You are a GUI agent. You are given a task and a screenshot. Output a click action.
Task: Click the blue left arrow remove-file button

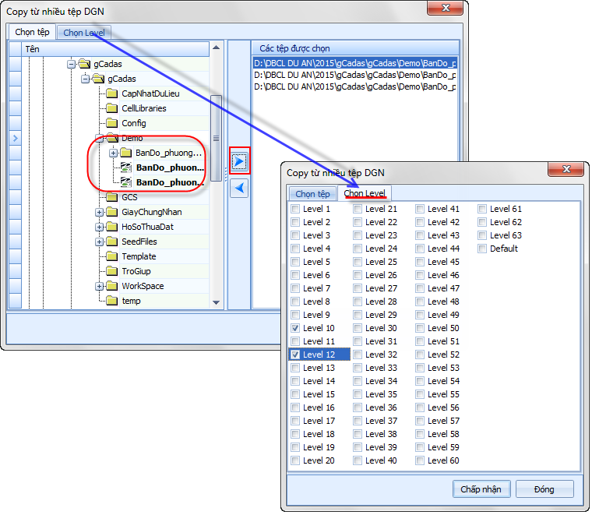(x=239, y=188)
